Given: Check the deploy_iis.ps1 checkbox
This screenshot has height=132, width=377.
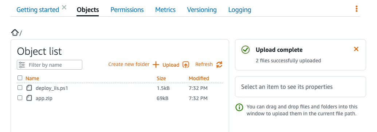Looking at the screenshot, I should pos(20,88).
